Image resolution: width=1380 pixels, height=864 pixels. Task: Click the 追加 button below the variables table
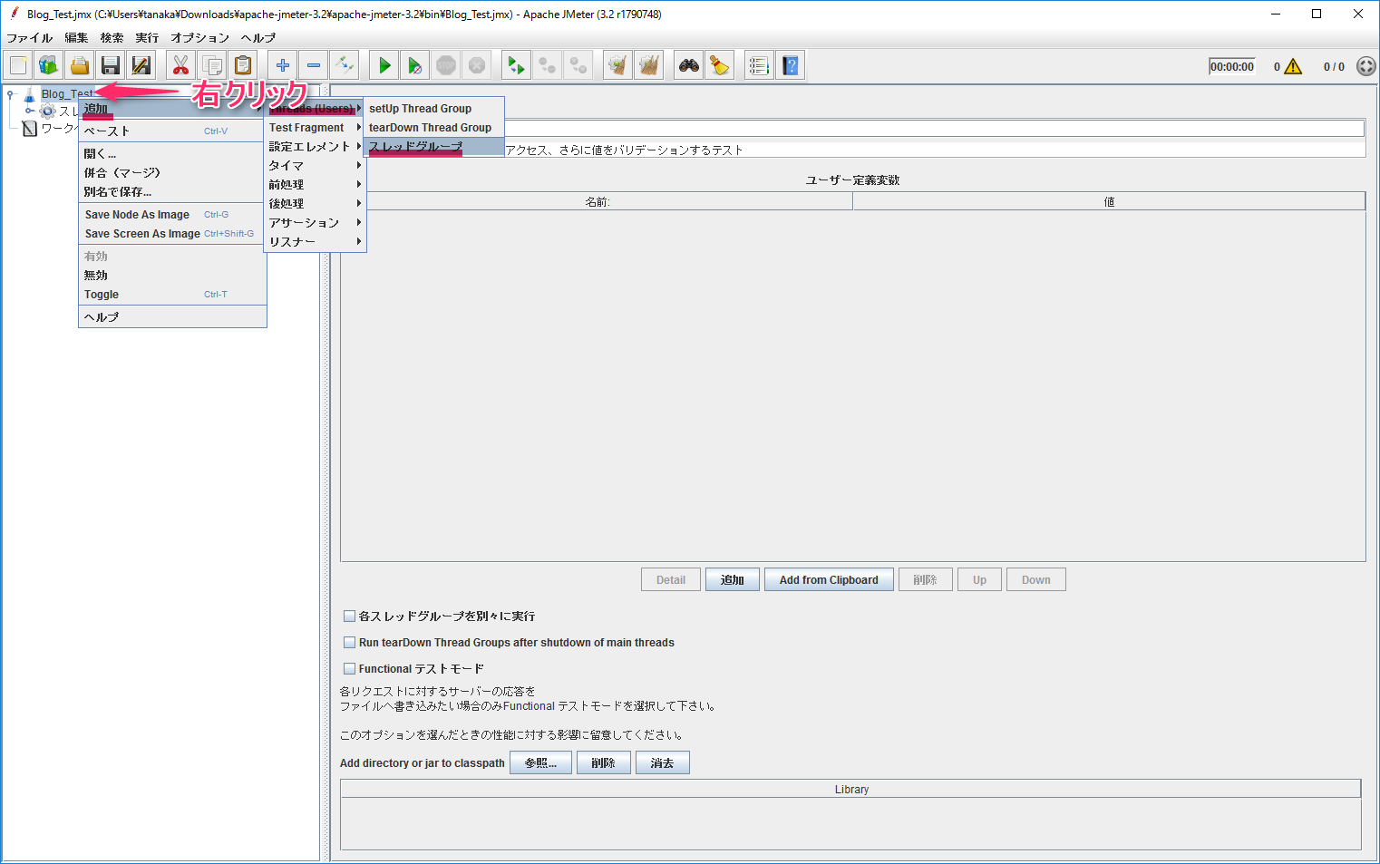point(733,580)
